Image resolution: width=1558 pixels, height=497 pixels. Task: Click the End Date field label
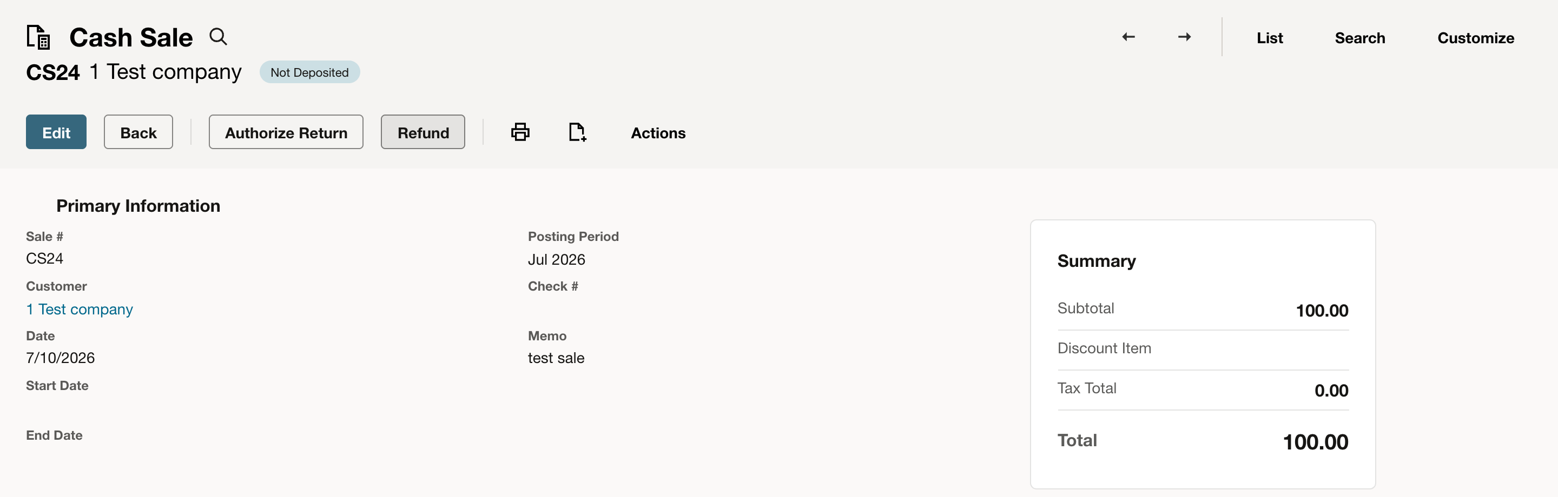point(54,435)
